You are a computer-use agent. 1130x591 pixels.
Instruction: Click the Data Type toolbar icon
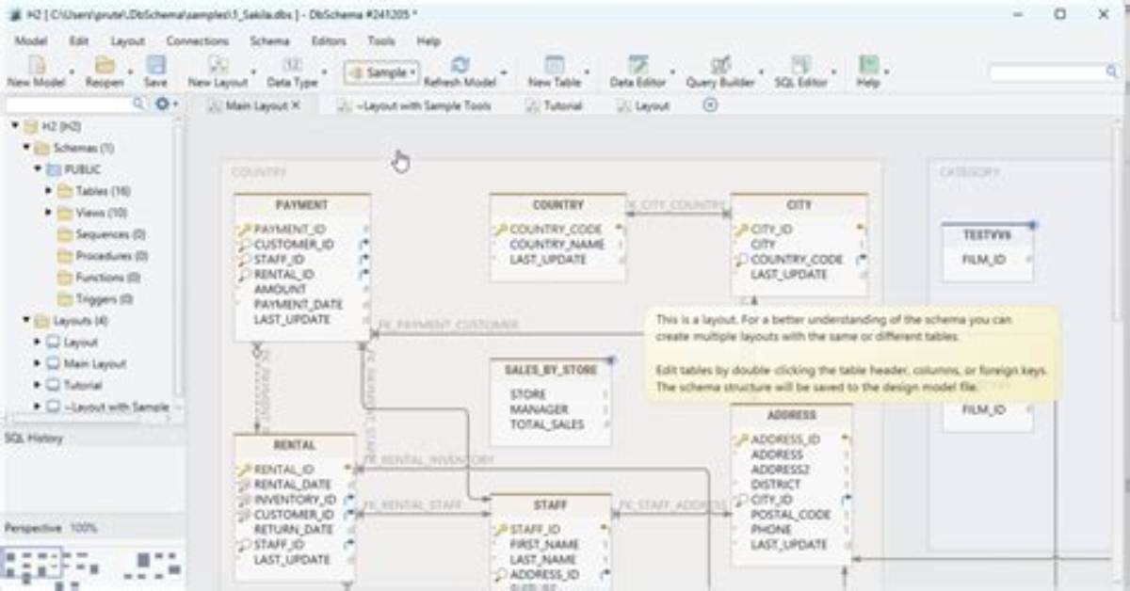pos(292,65)
